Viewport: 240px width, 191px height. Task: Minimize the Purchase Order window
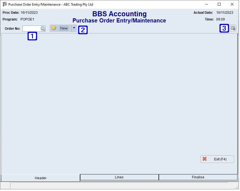click(206, 4)
